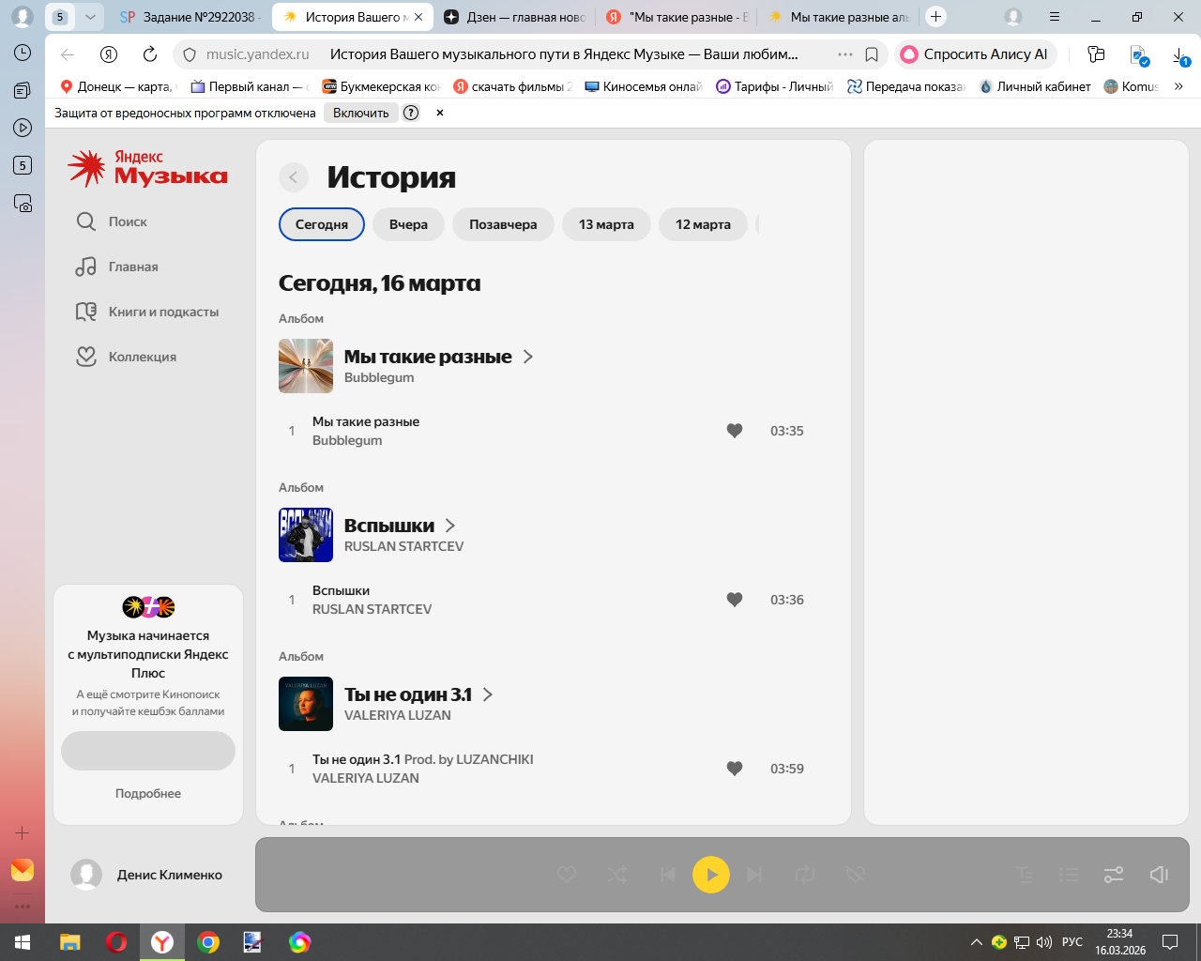The image size is (1201, 961).
Task: Like the track Вспышки
Action: click(x=735, y=600)
